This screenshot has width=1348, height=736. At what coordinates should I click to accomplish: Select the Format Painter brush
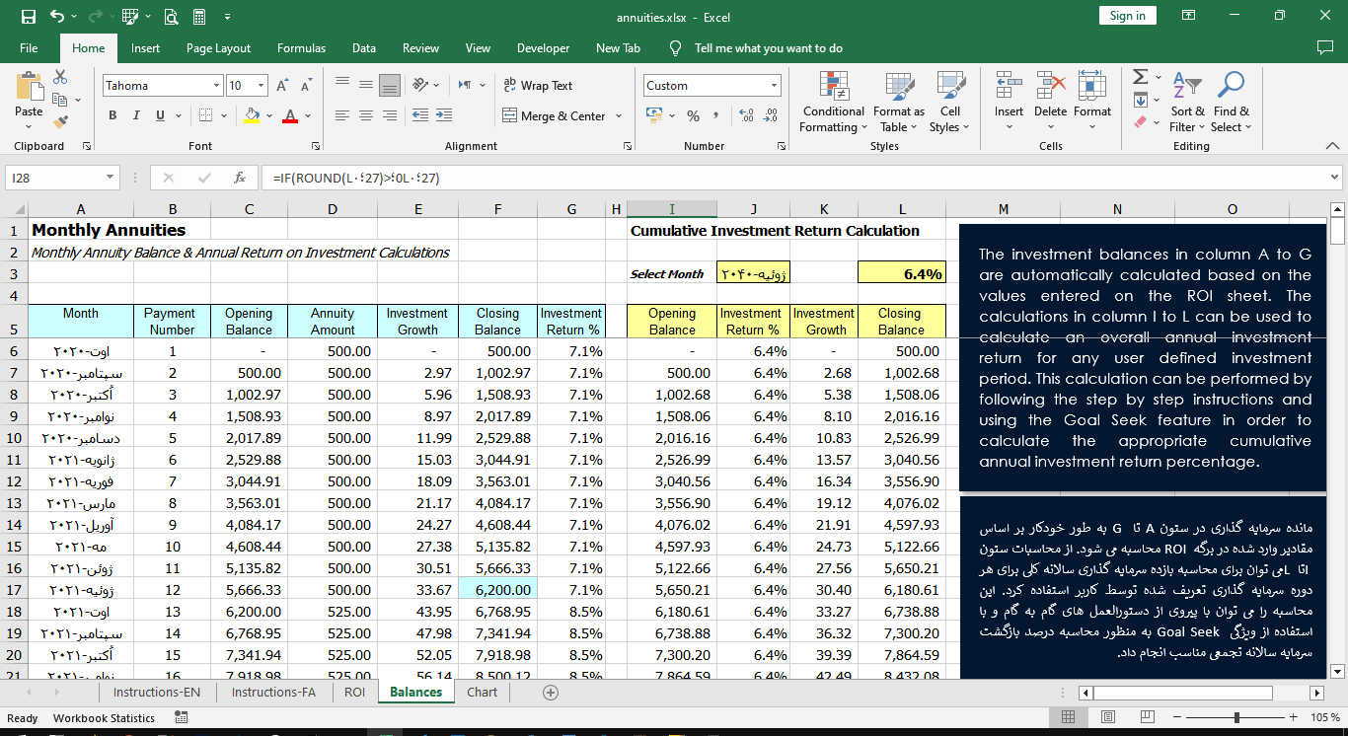[60, 122]
